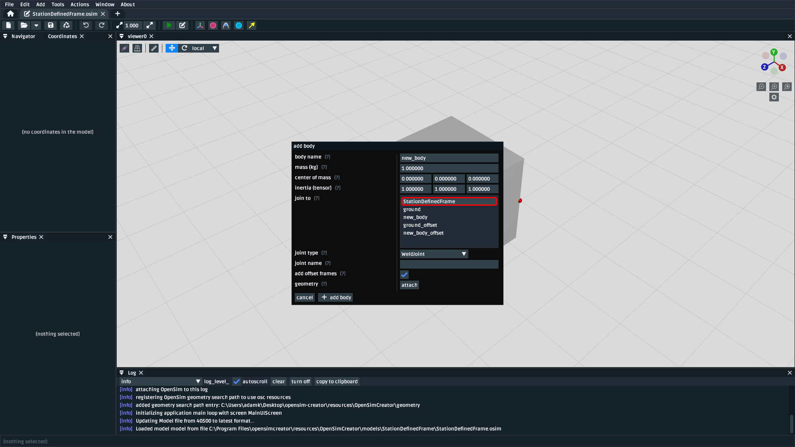
Task: Select new_body_offset in join to list
Action: click(x=449, y=233)
